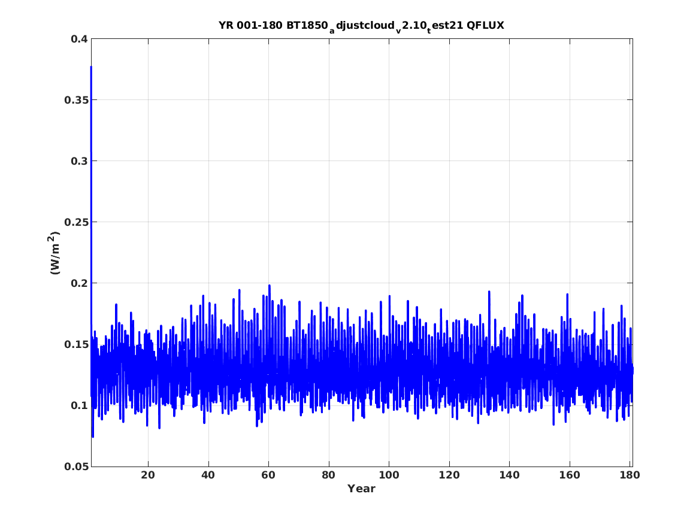
Task: Click the x-axis tick label '80'
Action: [x=329, y=475]
